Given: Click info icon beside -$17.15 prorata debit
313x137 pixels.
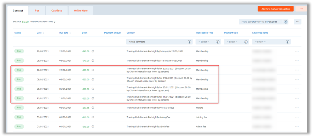Looking at the screenshot, I should tap(93, 108).
